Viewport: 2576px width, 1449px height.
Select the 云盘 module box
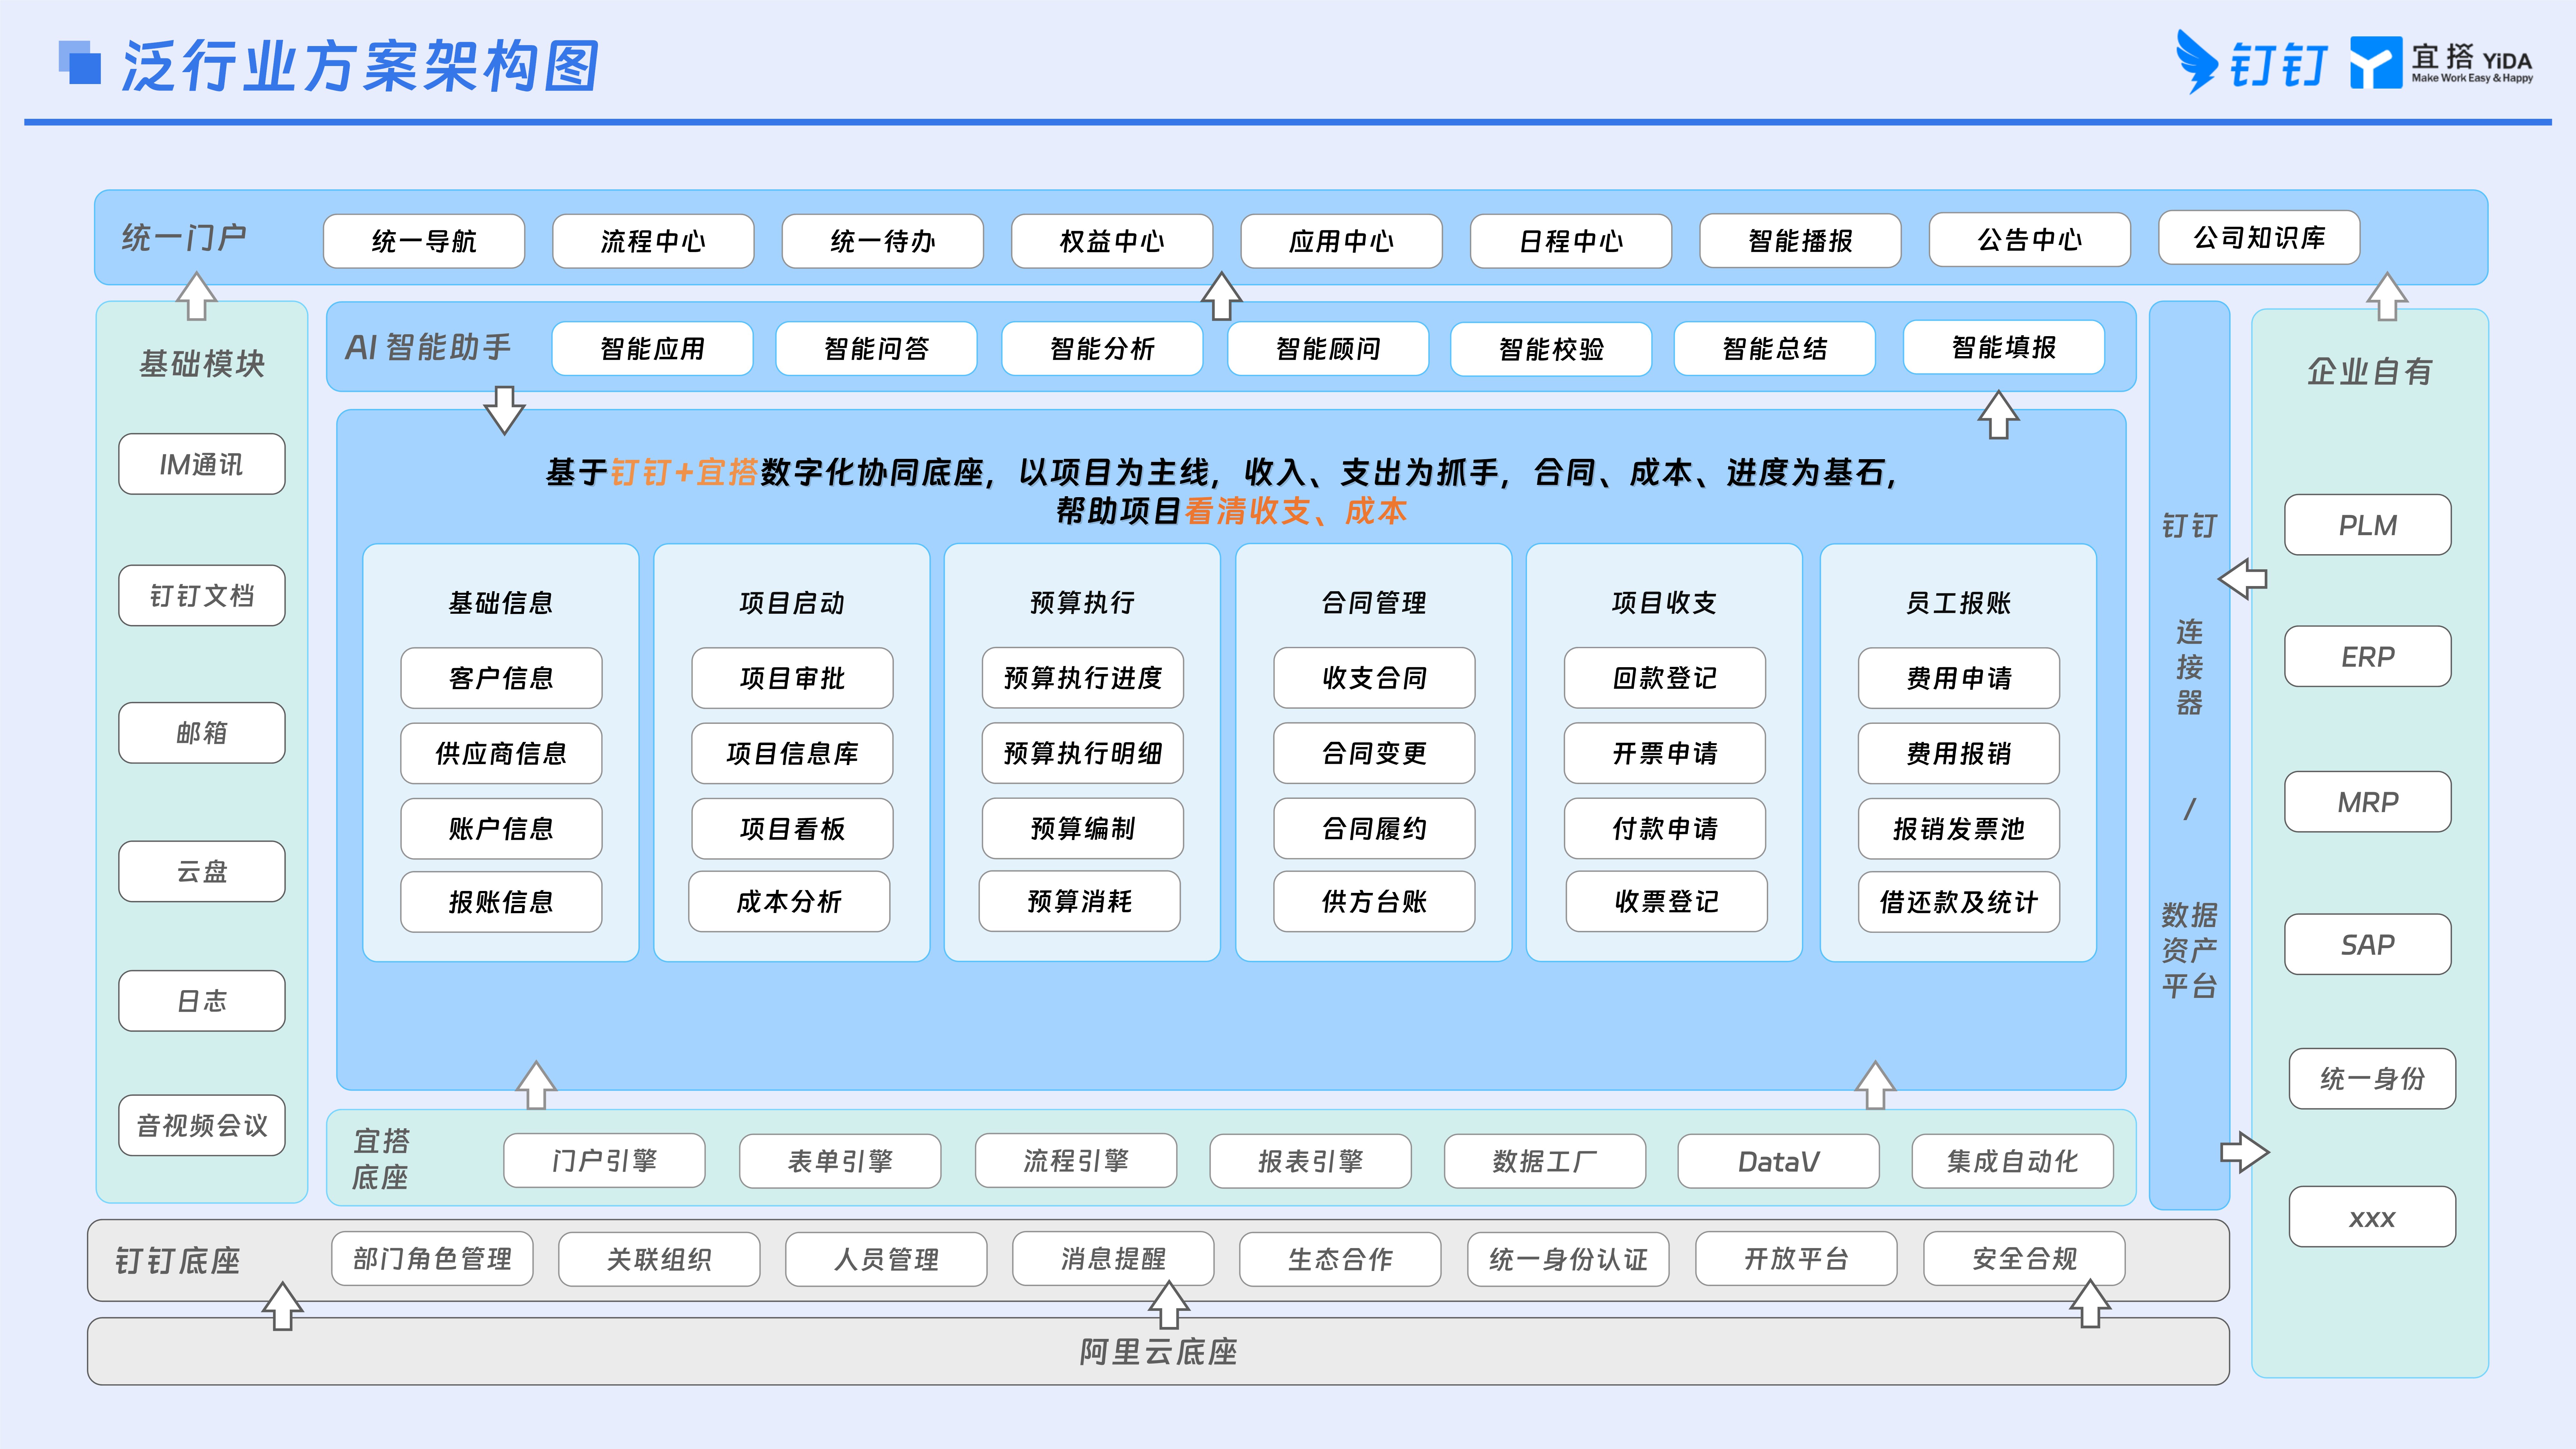pyautogui.click(x=202, y=871)
